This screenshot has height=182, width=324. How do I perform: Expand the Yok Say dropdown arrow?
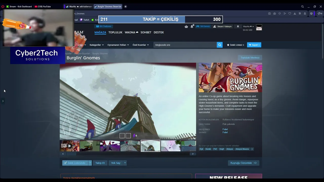125,163
